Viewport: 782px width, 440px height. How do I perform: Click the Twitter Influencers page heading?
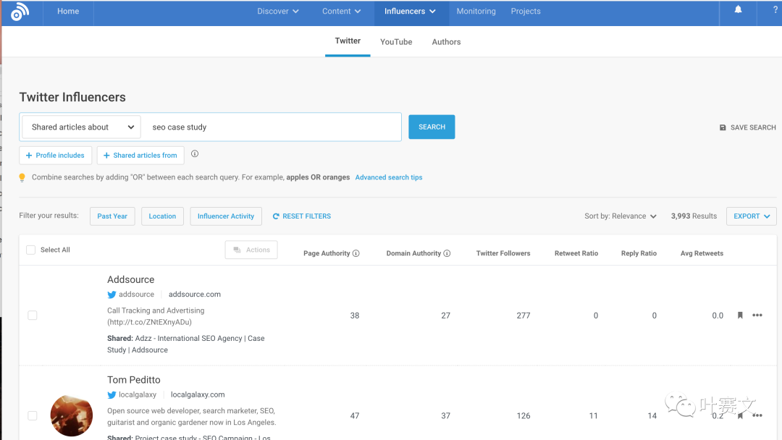point(72,97)
